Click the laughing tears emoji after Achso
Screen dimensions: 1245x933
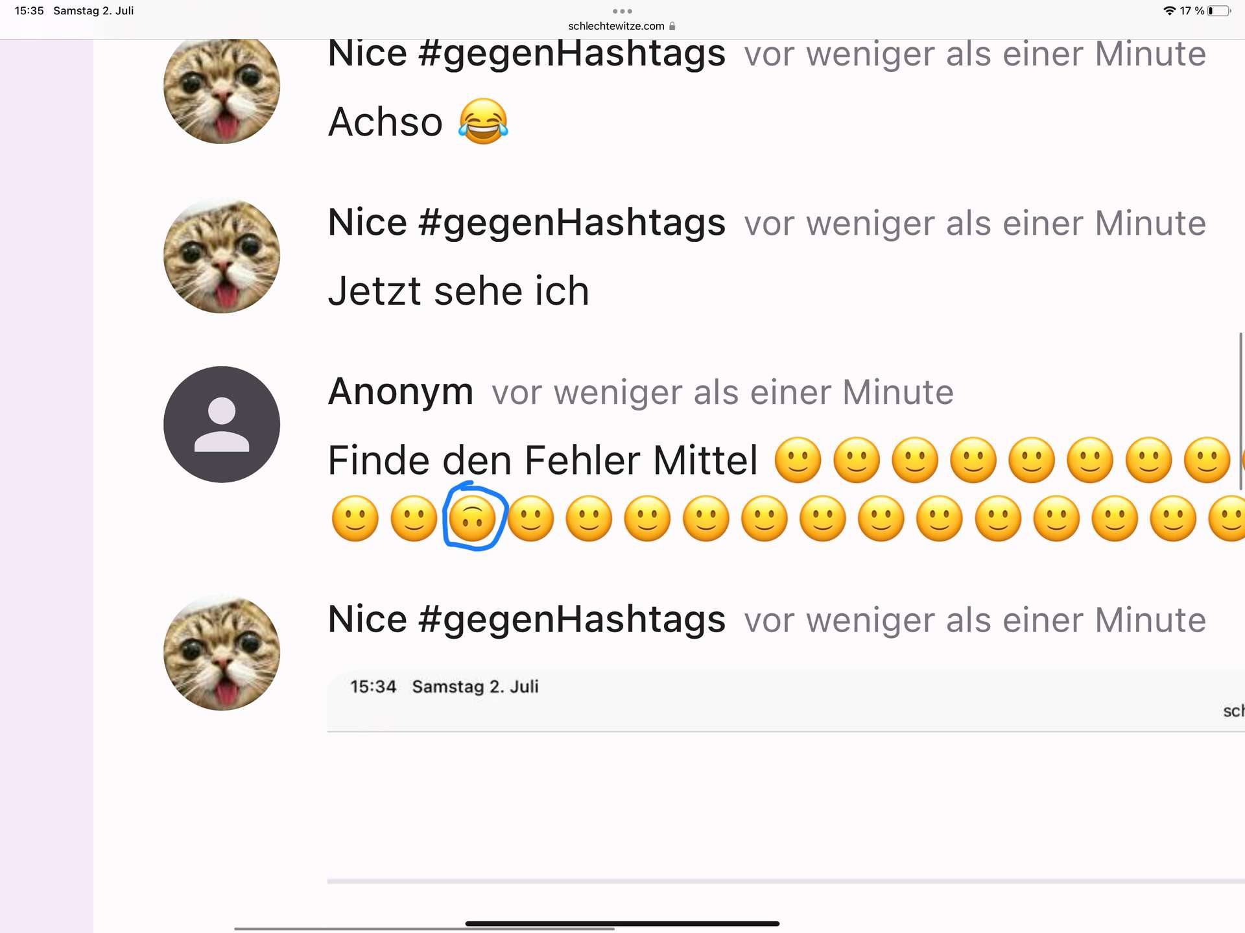[x=483, y=122]
